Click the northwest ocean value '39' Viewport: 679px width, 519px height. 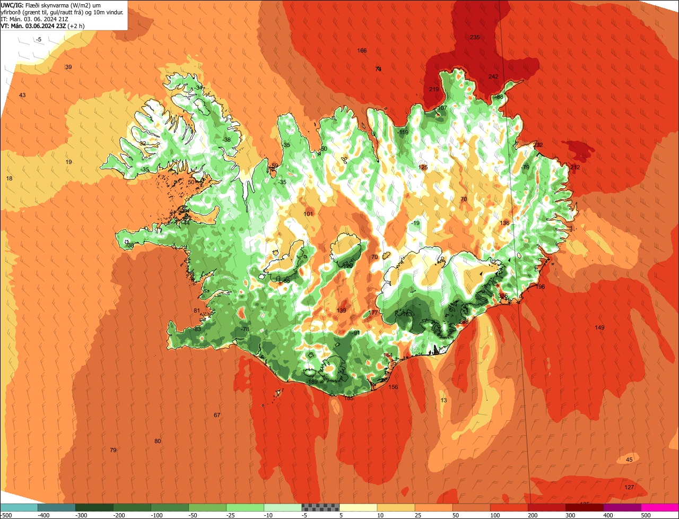[x=68, y=67]
